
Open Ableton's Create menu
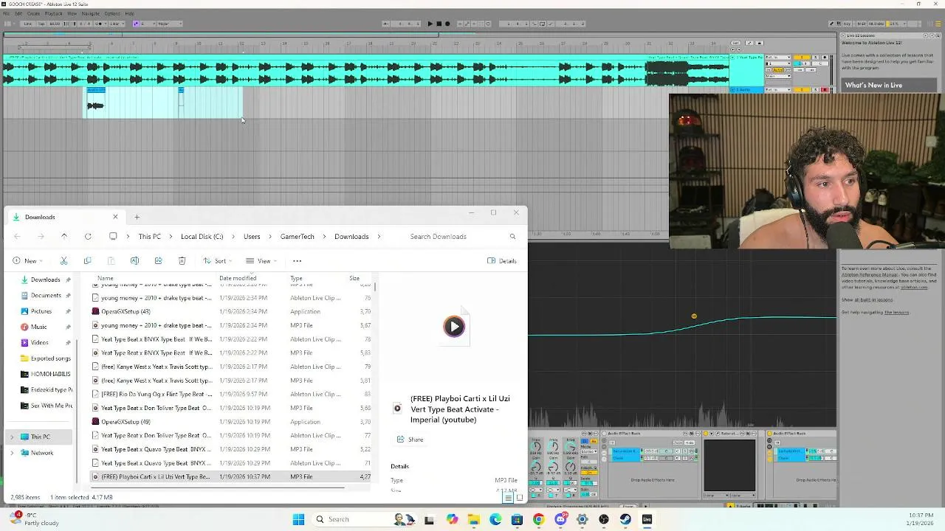pyautogui.click(x=33, y=13)
